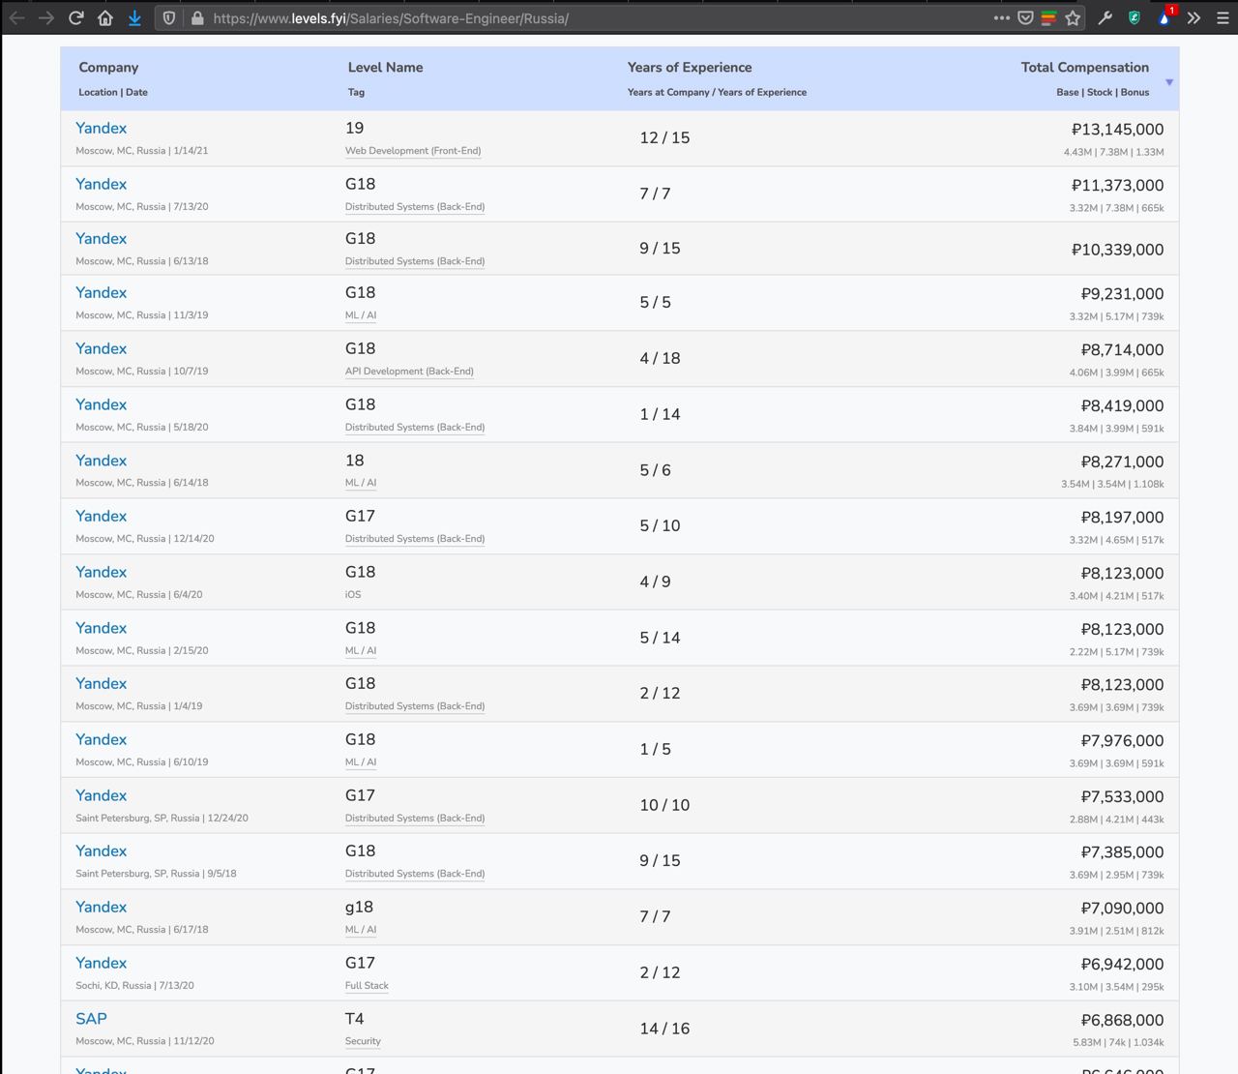Click the Years of Experience column header

690,67
